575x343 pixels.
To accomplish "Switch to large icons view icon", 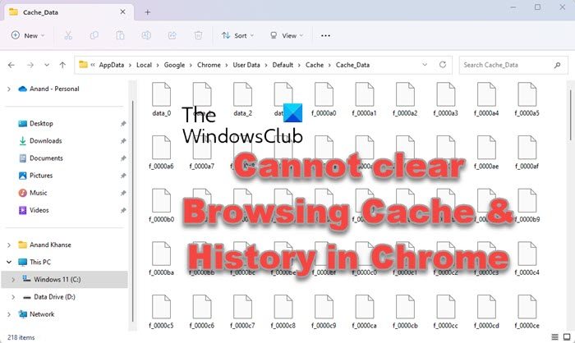I will click(567, 337).
